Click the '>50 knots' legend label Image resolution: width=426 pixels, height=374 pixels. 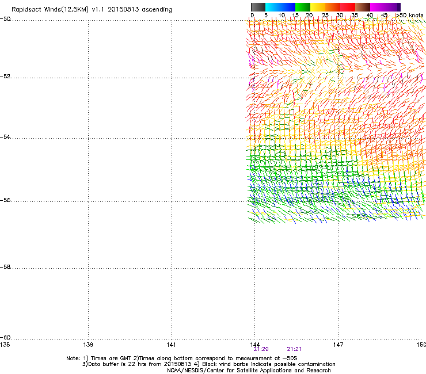(x=409, y=16)
